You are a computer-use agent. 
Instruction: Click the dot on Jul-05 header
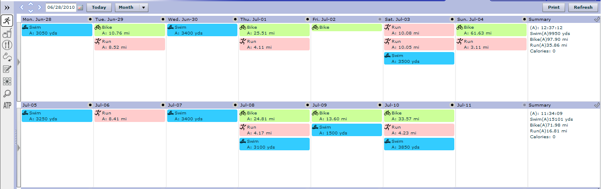(x=89, y=105)
